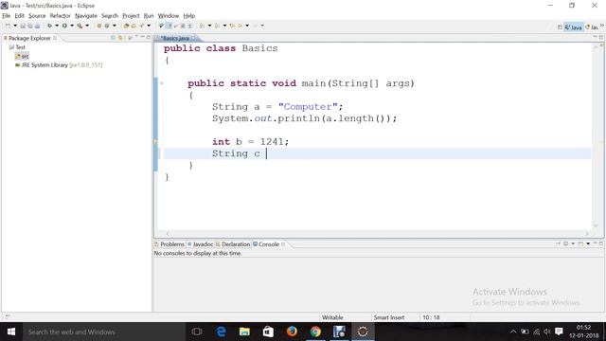Switch to the Java perspective button
Screen dimensions: 606x341
point(574,27)
